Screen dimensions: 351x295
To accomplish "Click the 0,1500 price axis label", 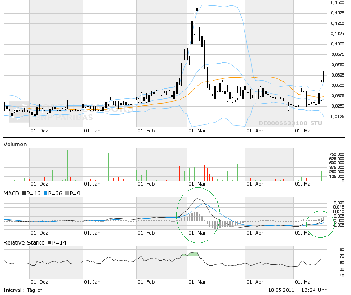I will point(338,2).
